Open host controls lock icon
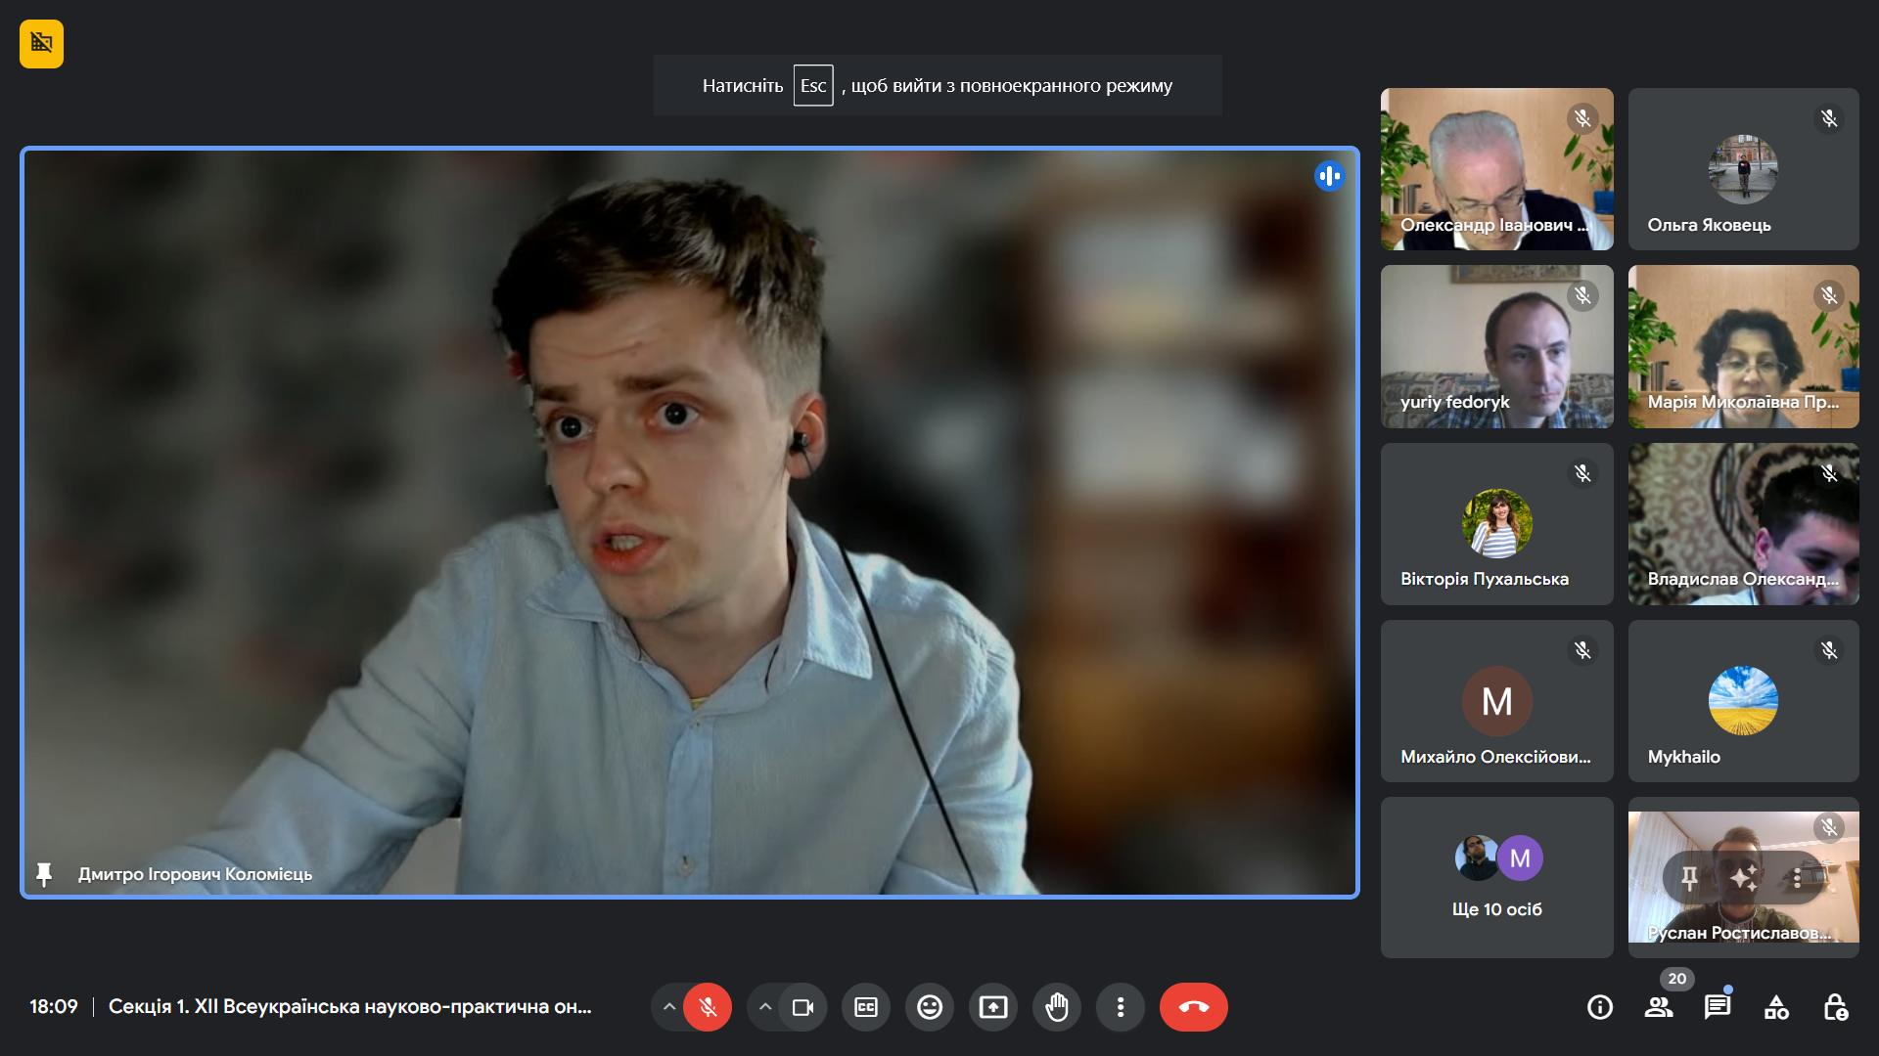Image resolution: width=1879 pixels, height=1056 pixels. (x=1835, y=1007)
